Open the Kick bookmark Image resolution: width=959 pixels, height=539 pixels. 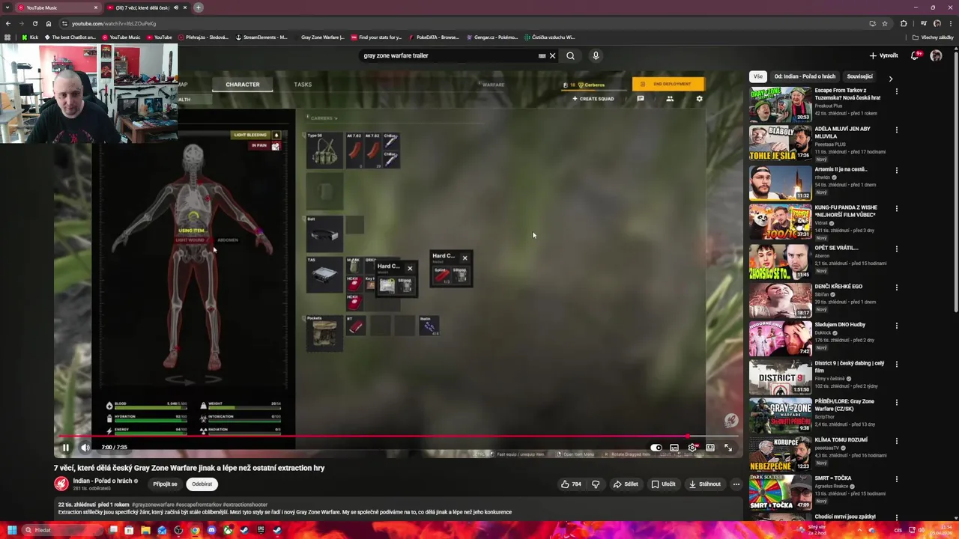pyautogui.click(x=30, y=37)
